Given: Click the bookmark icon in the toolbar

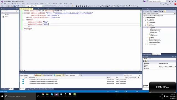Looking at the screenshot, I should coord(130,6).
